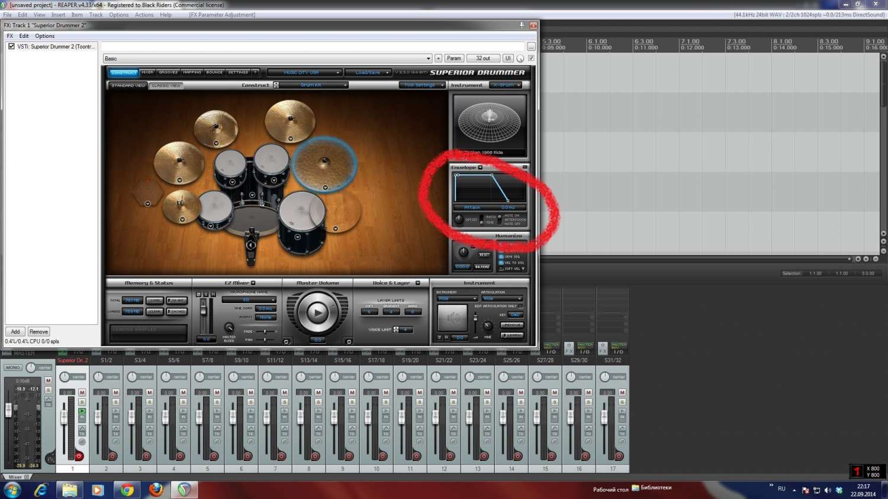The height and width of the screenshot is (499, 888).
Task: Open the Bounce tab
Action: click(214, 73)
